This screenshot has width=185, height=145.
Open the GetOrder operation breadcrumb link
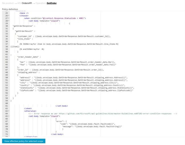52,3
